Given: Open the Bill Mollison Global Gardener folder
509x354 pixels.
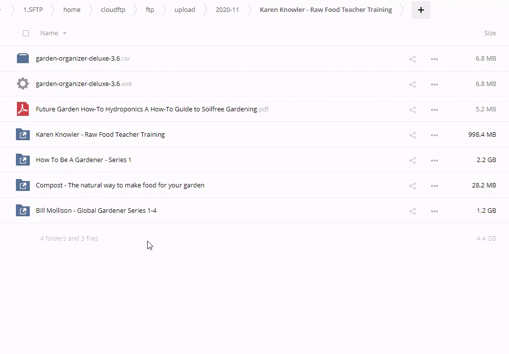Looking at the screenshot, I should 96,210.
